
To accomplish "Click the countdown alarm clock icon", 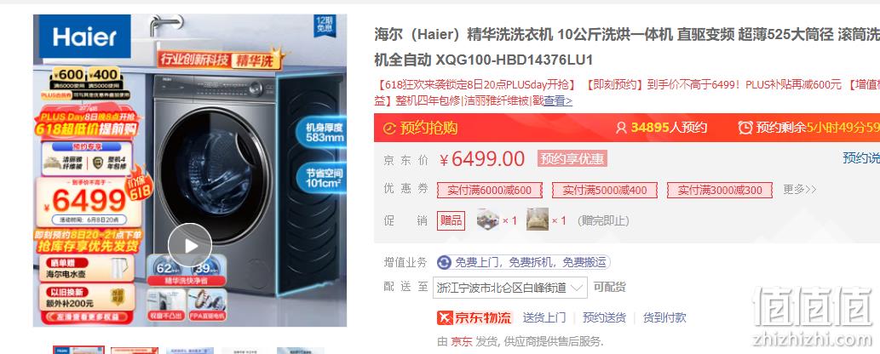I will pyautogui.click(x=745, y=128).
